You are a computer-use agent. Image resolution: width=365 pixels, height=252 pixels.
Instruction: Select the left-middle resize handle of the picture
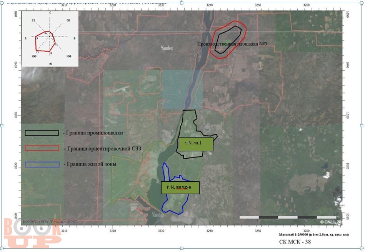pyautogui.click(x=2, y=126)
